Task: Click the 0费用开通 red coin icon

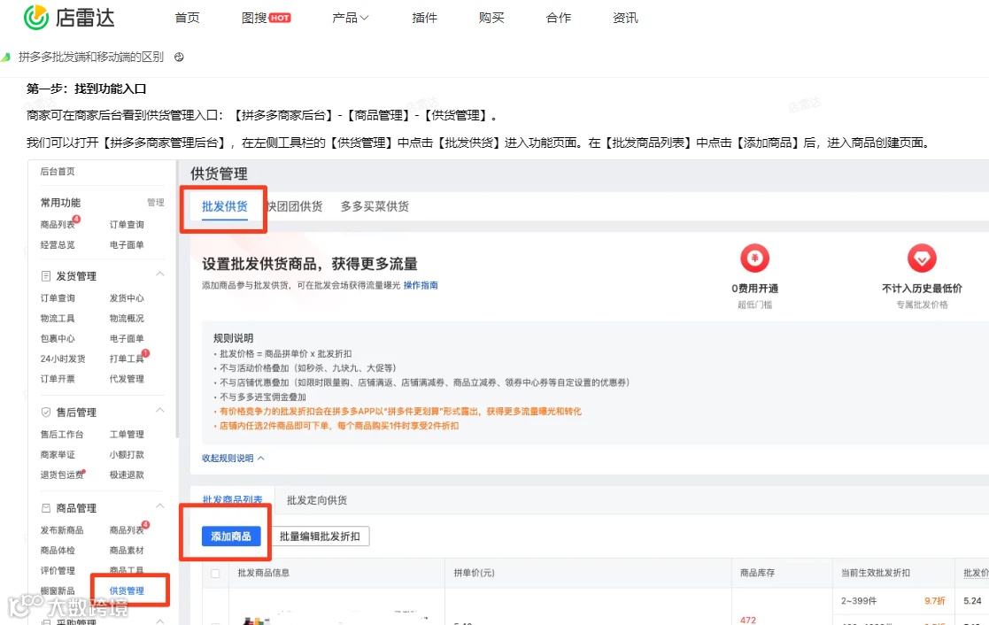Action: pyautogui.click(x=755, y=258)
